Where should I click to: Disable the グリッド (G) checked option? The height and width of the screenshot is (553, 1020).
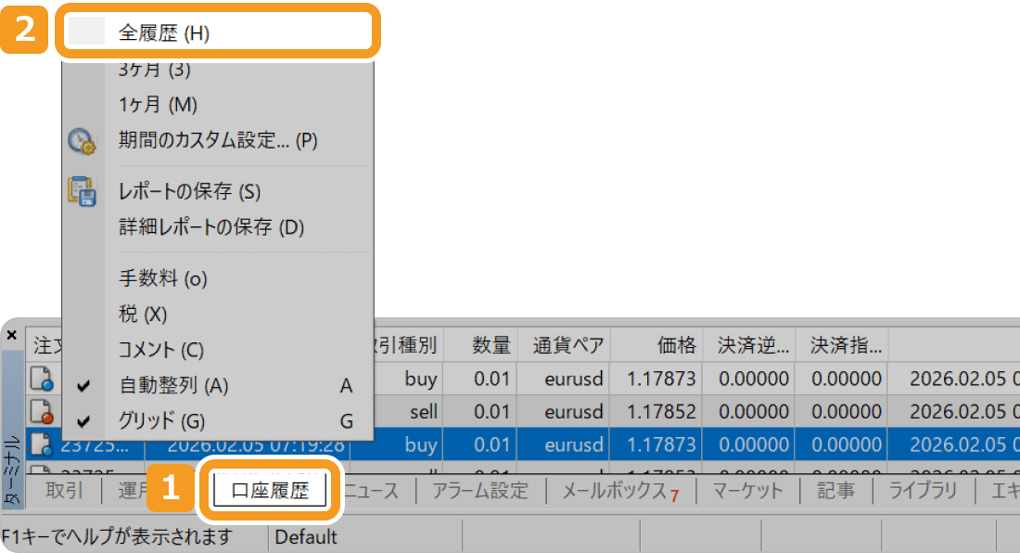pos(161,420)
